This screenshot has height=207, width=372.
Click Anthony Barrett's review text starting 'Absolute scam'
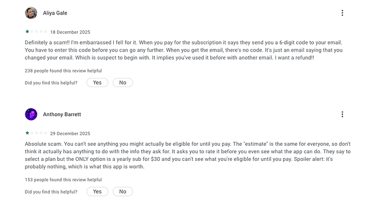[x=188, y=155]
